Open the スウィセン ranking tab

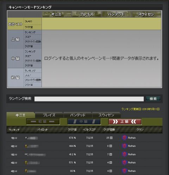point(106,115)
